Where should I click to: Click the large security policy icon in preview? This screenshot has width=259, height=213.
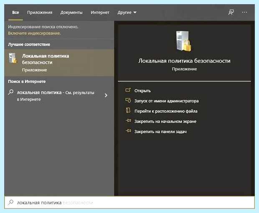(x=184, y=41)
